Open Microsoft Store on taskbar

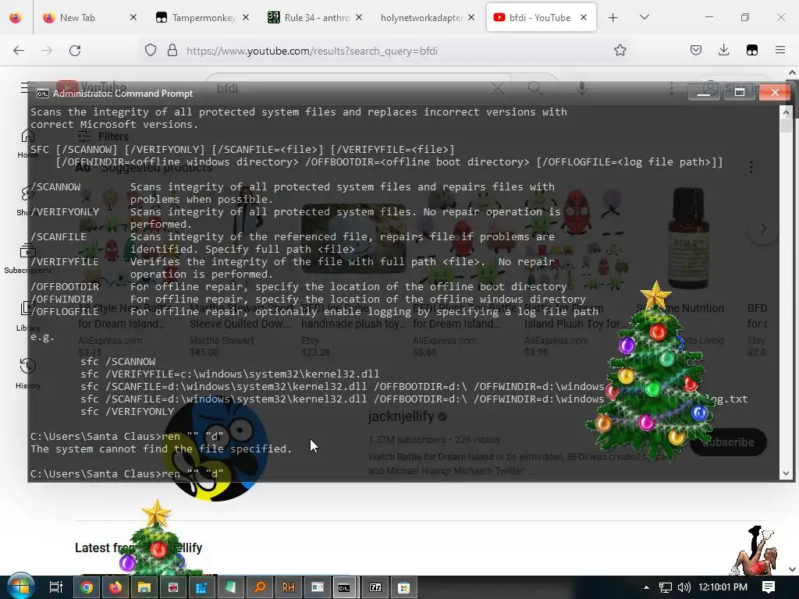[403, 587]
